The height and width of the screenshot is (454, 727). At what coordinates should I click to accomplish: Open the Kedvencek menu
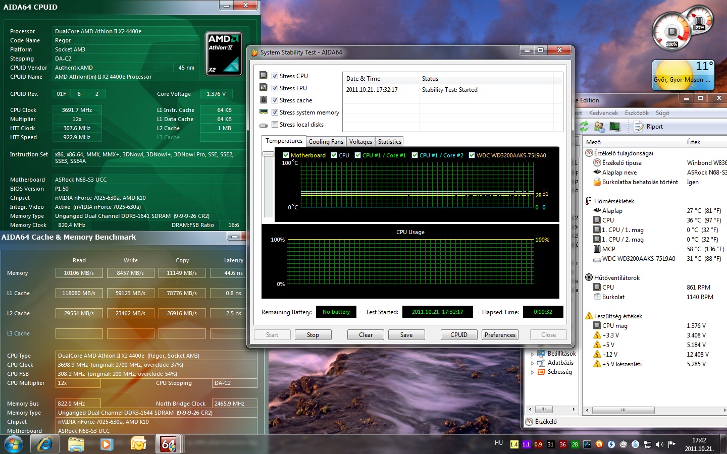click(x=603, y=113)
